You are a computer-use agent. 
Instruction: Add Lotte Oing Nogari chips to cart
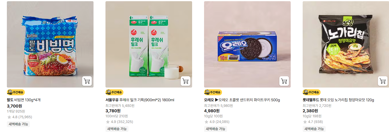coord(383,81)
